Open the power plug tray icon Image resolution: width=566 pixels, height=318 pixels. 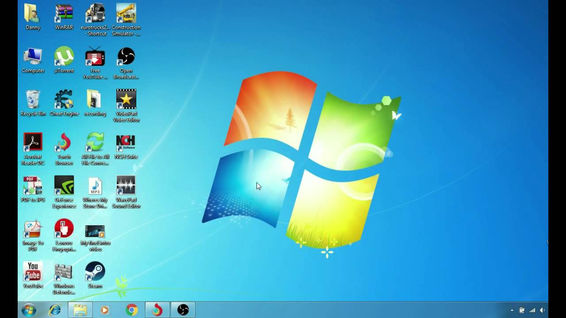[522, 310]
